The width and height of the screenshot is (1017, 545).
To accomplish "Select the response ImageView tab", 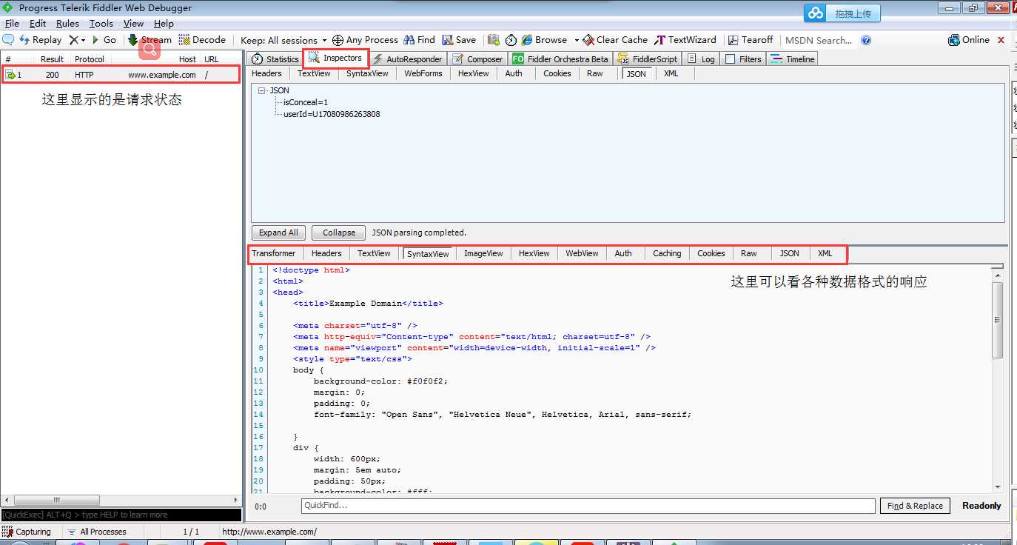I will tap(483, 253).
